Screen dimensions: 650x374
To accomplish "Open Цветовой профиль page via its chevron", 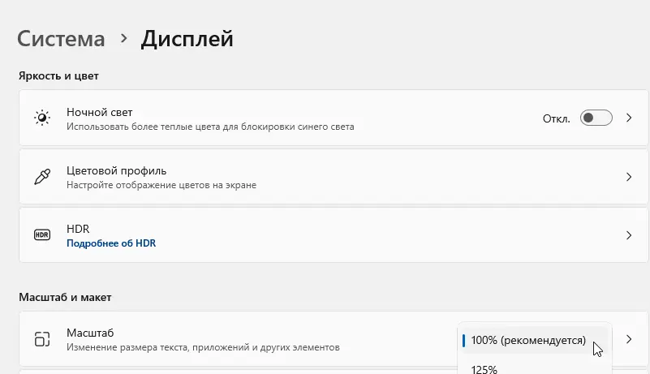I will click(629, 177).
